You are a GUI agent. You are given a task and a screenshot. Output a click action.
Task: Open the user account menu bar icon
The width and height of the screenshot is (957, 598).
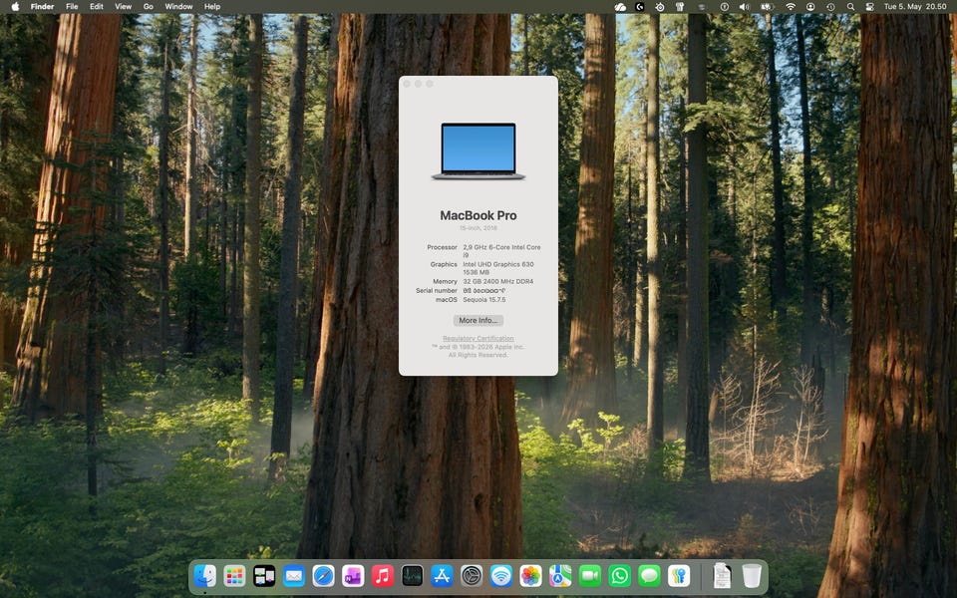click(x=810, y=7)
